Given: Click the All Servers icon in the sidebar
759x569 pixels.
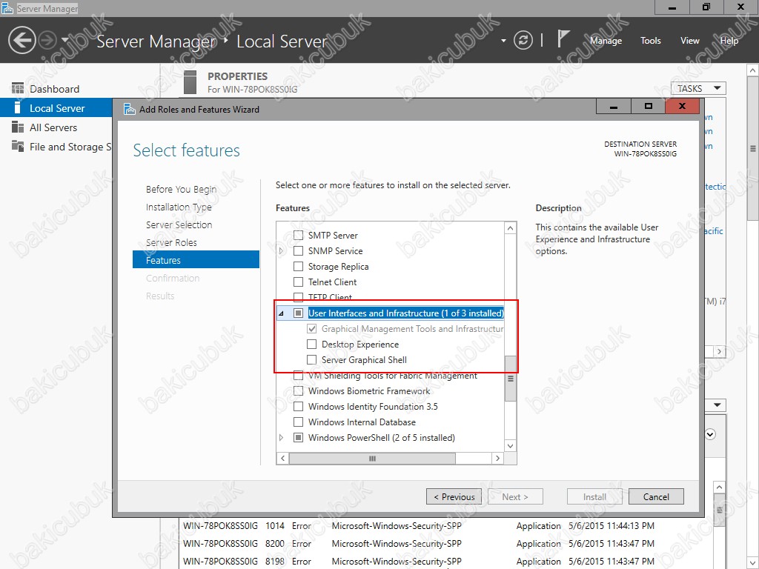Looking at the screenshot, I should tap(18, 127).
